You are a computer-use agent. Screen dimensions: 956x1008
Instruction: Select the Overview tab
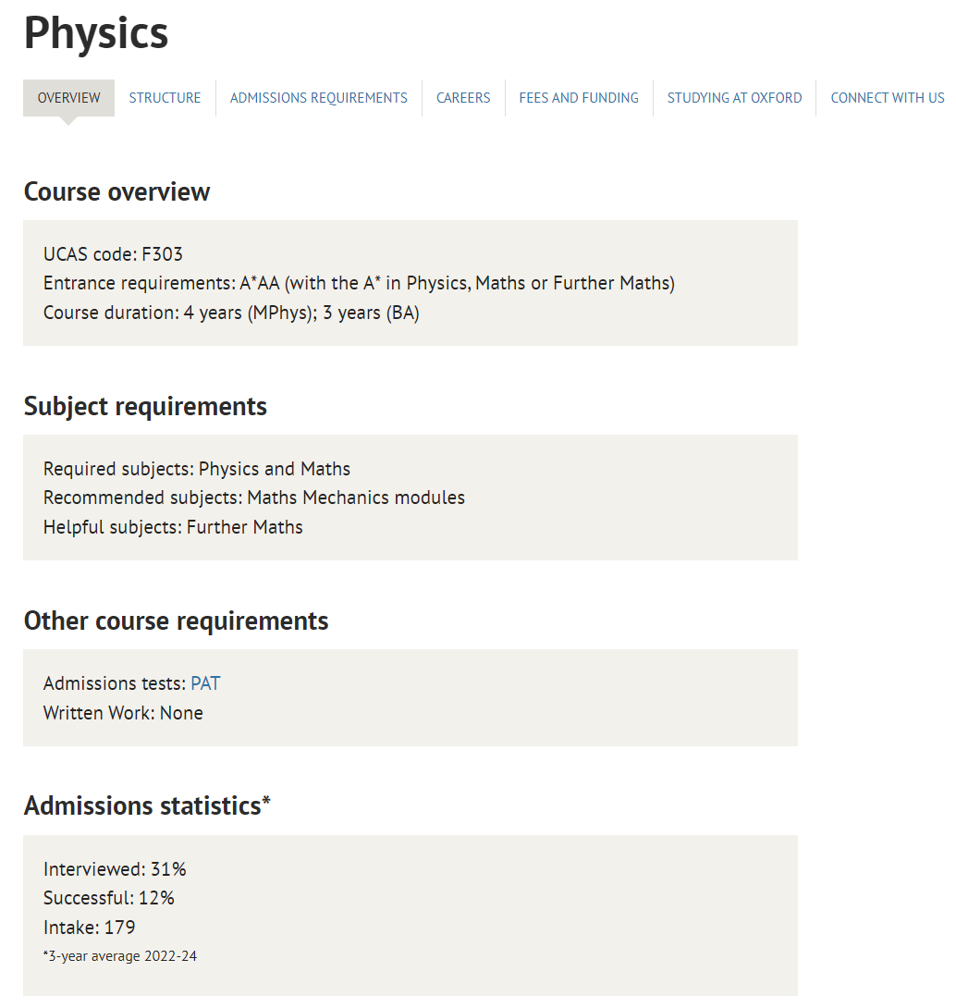tap(68, 98)
